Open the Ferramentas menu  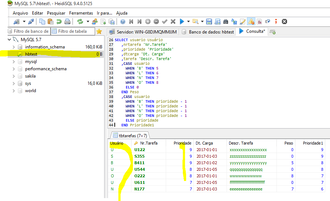pyautogui.click(x=81, y=13)
